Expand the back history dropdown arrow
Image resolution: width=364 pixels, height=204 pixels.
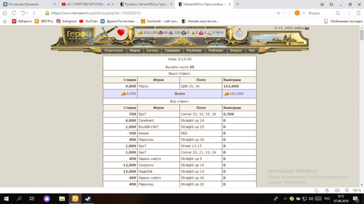coord(27,13)
